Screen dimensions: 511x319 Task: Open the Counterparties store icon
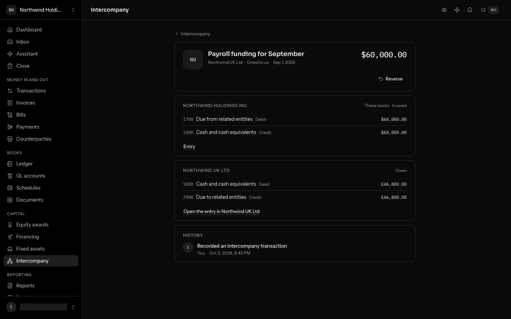coord(10,139)
